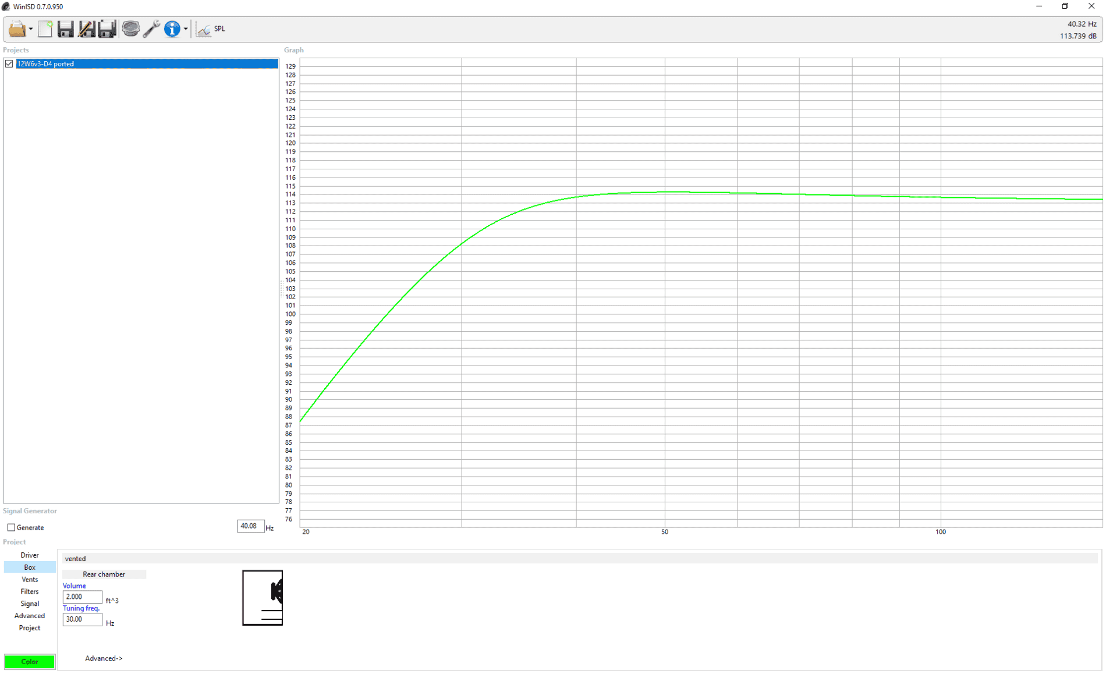Open the driver database speaker icon
Image resolution: width=1106 pixels, height=674 pixels.
coord(130,29)
